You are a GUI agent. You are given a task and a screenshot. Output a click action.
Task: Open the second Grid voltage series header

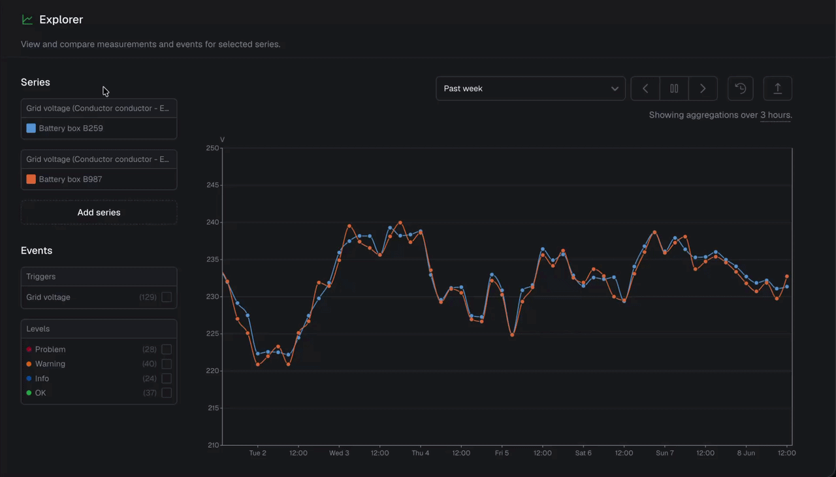pos(99,159)
